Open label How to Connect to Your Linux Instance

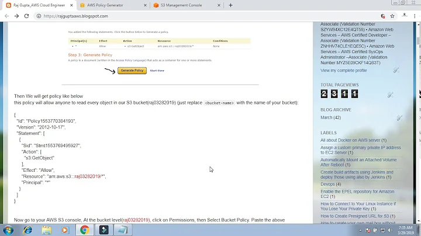point(358,206)
